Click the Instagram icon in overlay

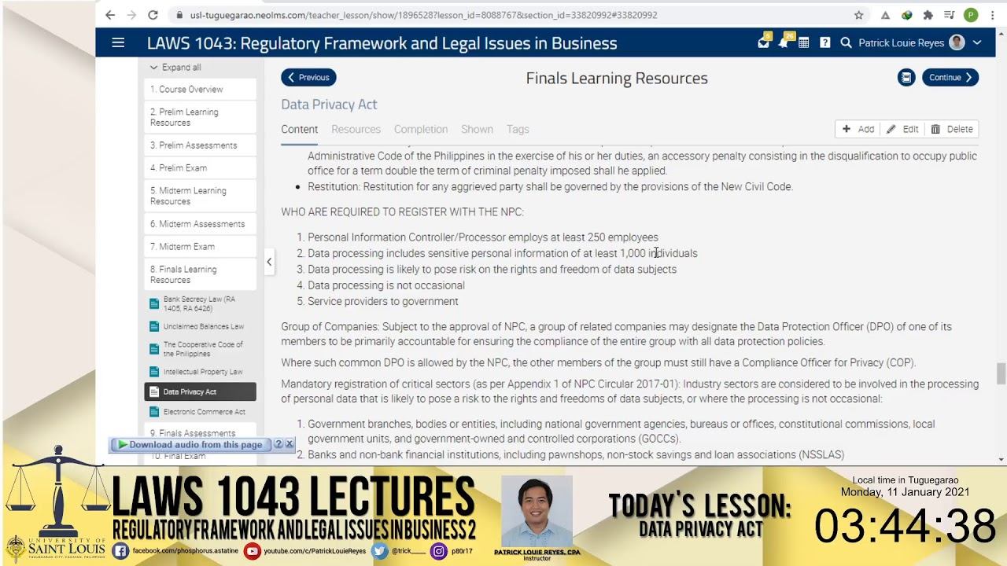point(439,551)
